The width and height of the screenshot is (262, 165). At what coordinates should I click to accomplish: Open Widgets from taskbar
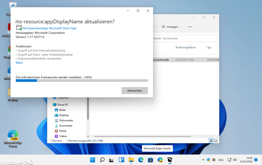122,160
